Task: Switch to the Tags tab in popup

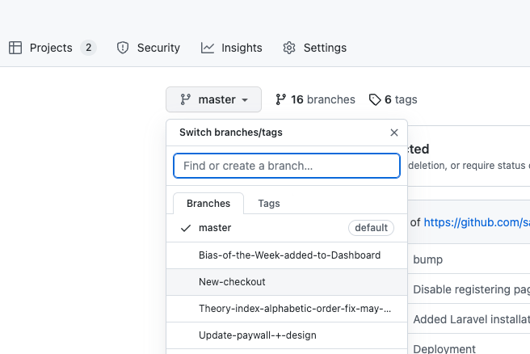Action: [x=269, y=203]
